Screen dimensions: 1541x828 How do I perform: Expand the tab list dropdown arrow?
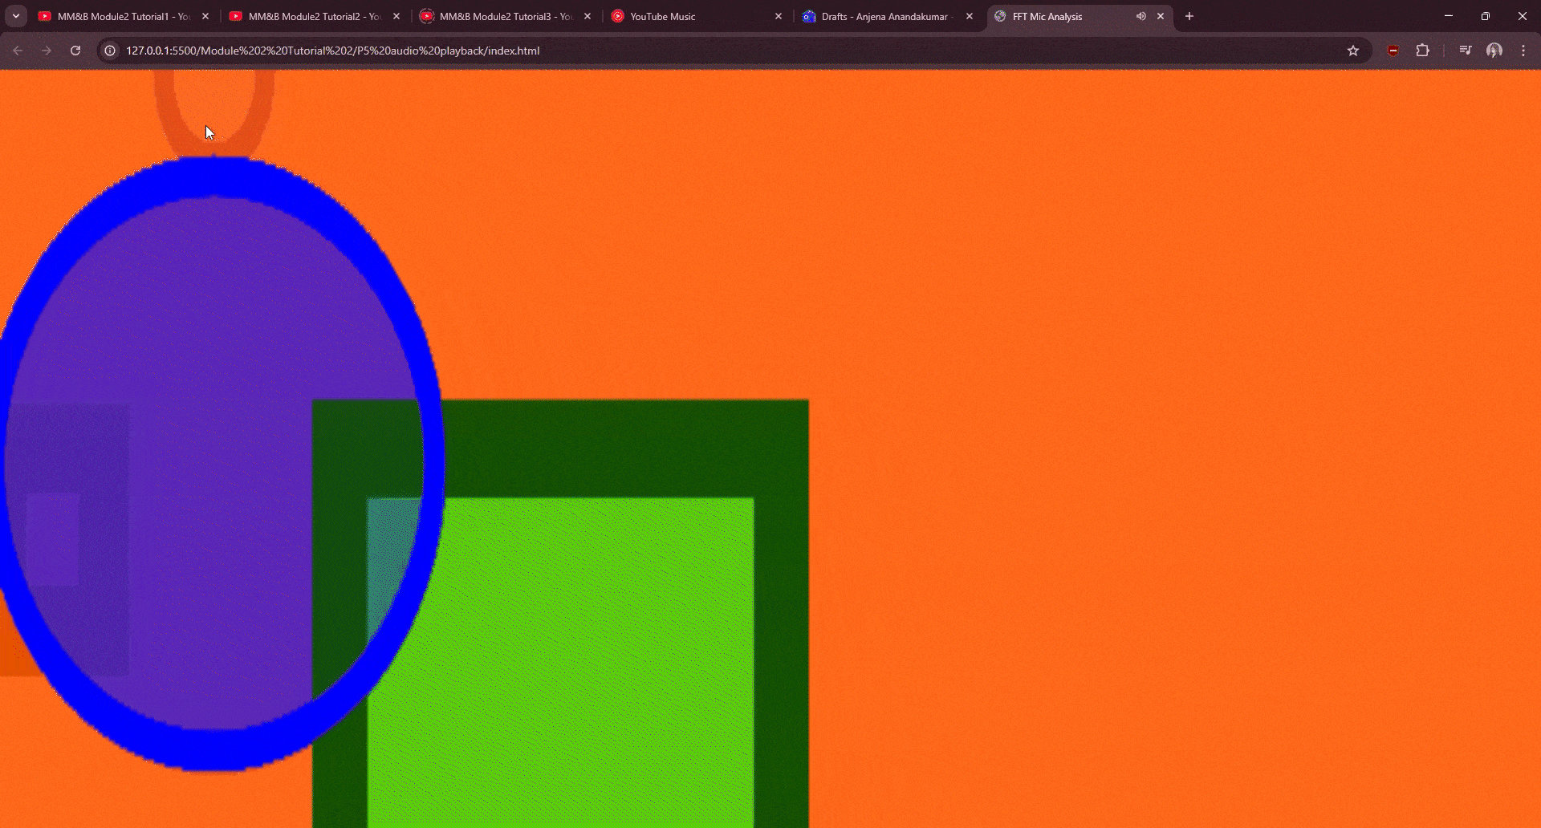pyautogui.click(x=15, y=15)
